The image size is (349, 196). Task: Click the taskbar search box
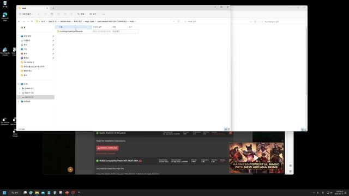(x=15, y=193)
